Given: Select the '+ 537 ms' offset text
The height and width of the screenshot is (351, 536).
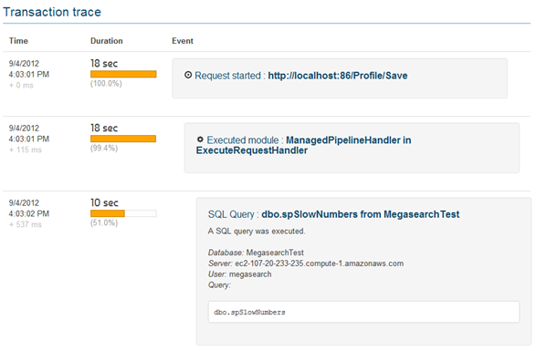Looking at the screenshot, I should pos(26,224).
